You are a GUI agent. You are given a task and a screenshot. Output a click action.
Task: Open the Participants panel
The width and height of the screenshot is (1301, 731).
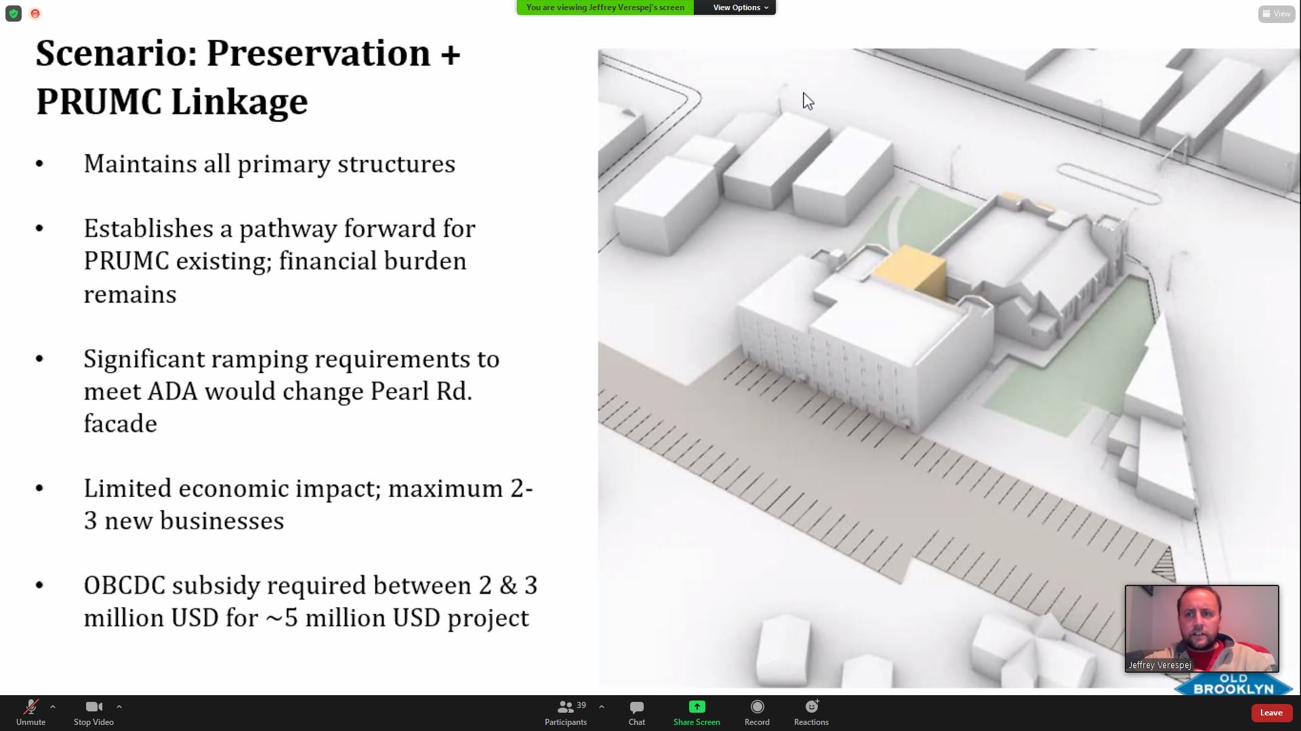[x=566, y=713]
